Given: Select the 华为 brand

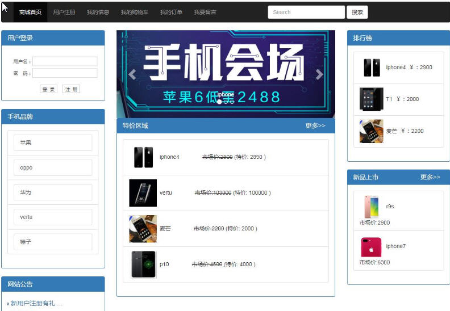Looking at the screenshot, I should coord(53,192).
